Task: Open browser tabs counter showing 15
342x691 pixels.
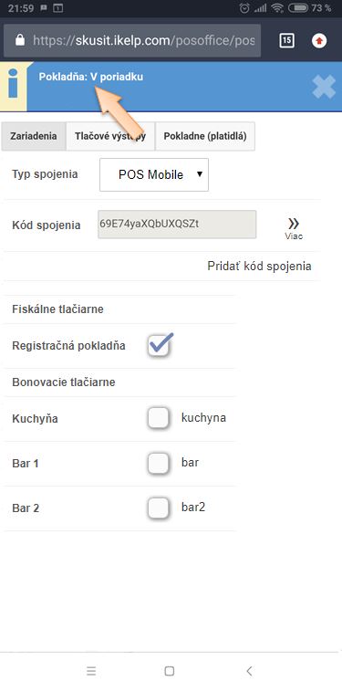Action: coord(286,41)
